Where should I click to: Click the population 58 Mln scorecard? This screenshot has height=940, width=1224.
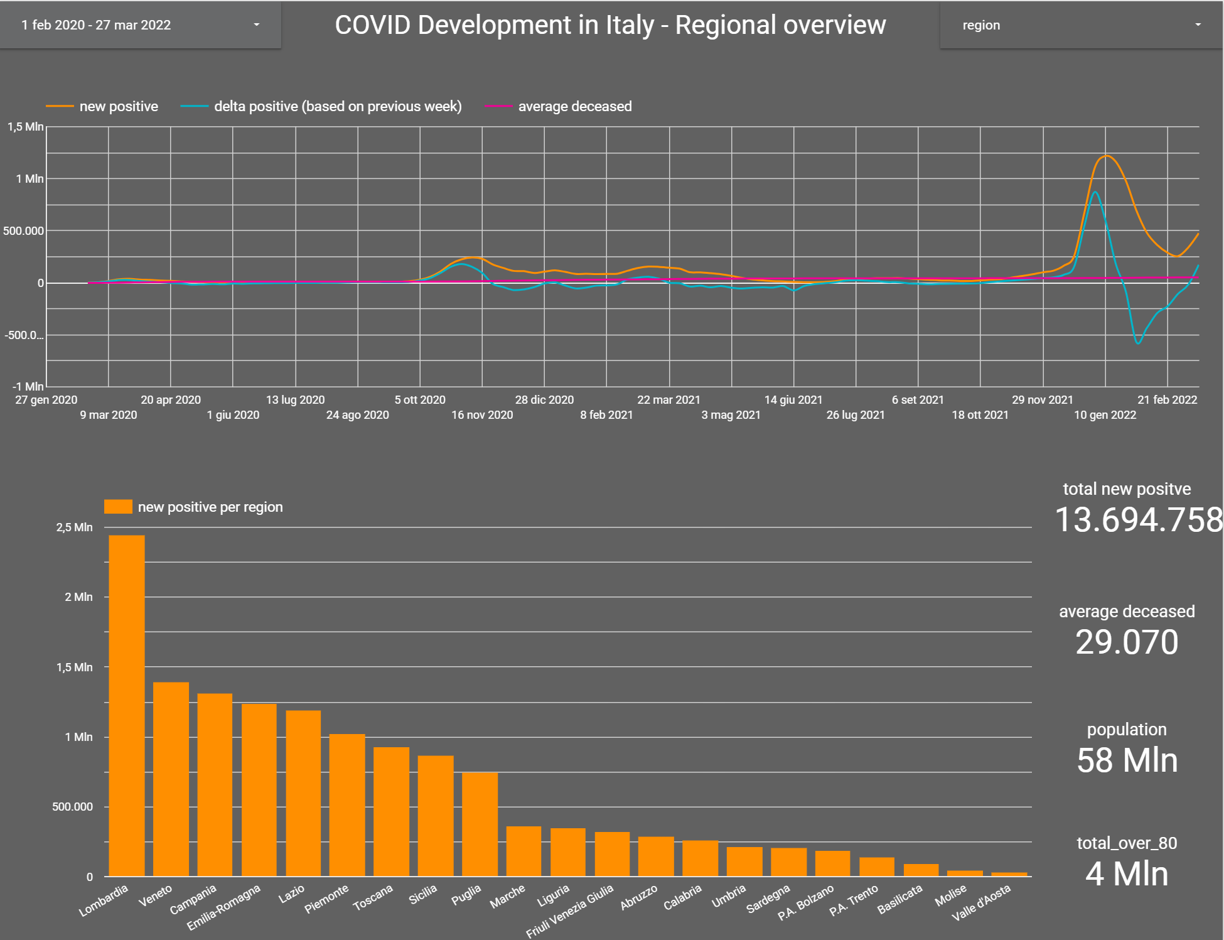[x=1127, y=760]
